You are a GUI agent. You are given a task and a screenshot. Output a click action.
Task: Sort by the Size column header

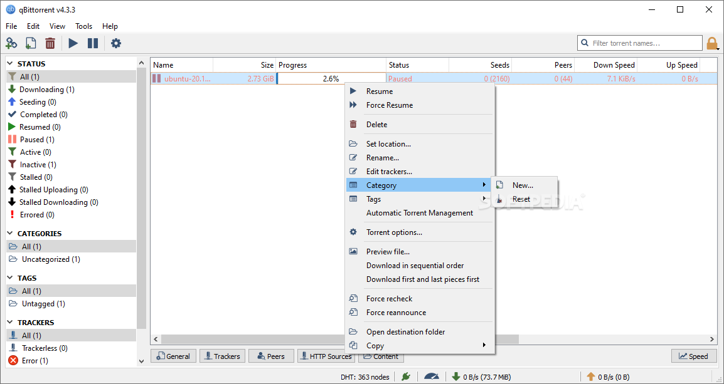pyautogui.click(x=244, y=65)
